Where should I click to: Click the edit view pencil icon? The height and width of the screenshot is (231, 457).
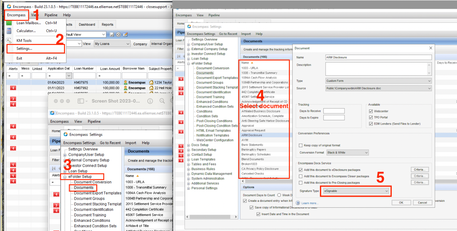[125, 34]
